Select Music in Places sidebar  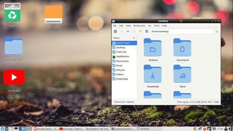point(125,65)
